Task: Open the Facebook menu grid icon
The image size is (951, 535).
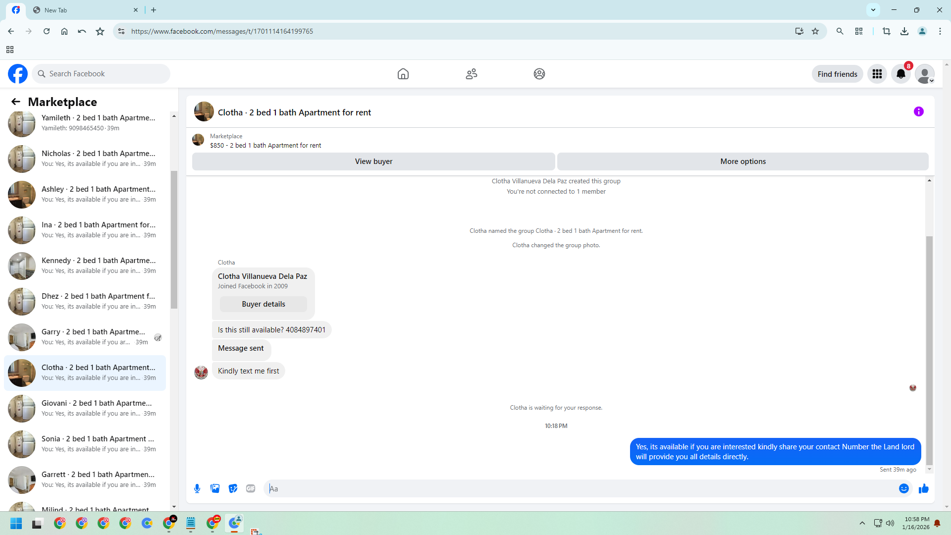Action: click(877, 74)
